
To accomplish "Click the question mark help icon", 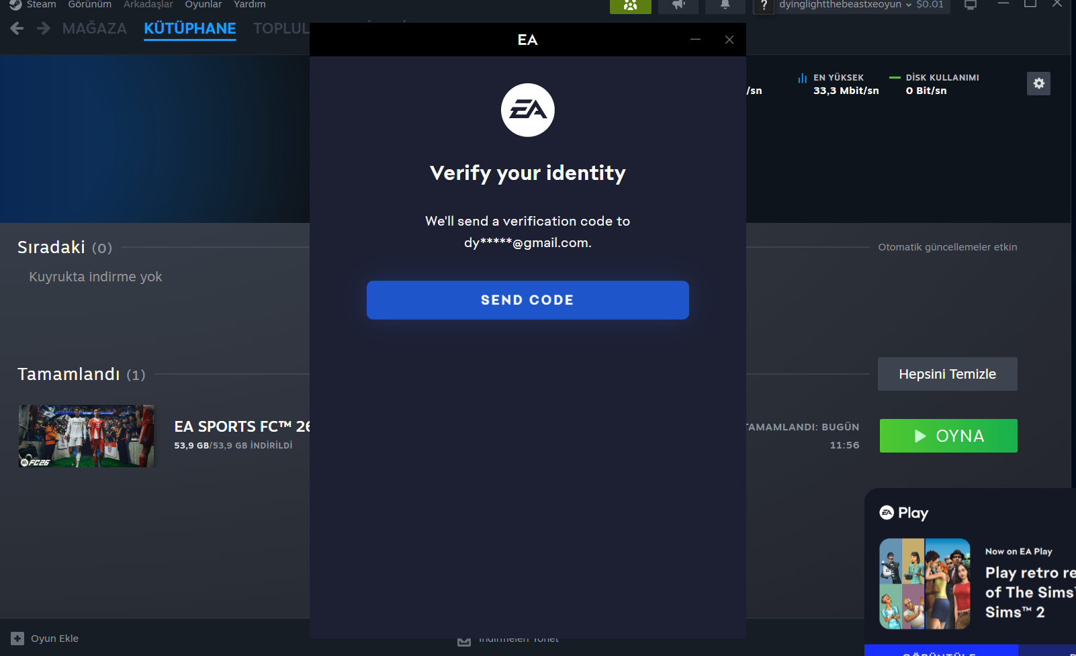I will [763, 5].
